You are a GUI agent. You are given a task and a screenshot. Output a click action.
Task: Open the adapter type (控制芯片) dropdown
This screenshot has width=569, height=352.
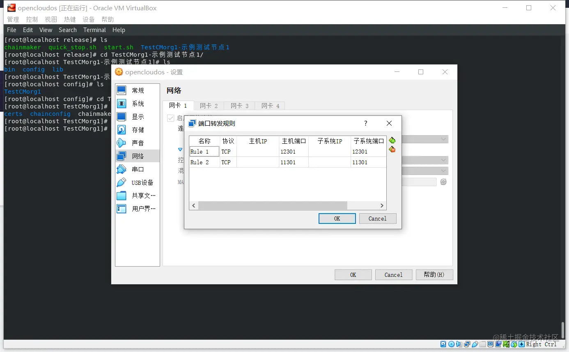pos(424,160)
